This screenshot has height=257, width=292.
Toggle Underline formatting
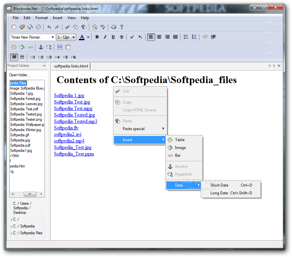click(x=113, y=37)
